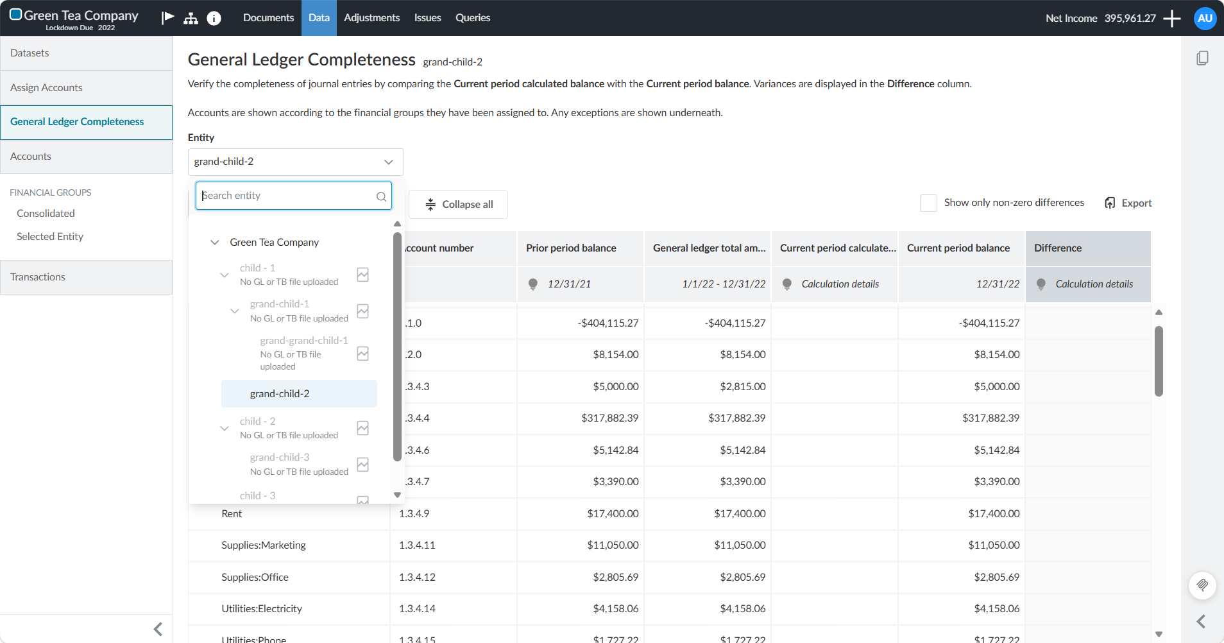The height and width of the screenshot is (643, 1224).
Task: Click Consolidated under Financial Groups
Action: click(46, 214)
